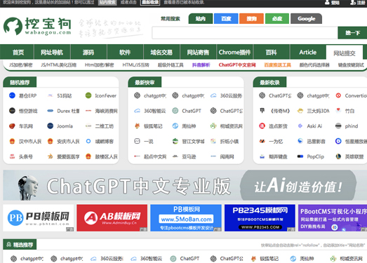Viewport: 367px width, 263px height.
Task: Select the green 必应 search tab
Action: point(277,19)
